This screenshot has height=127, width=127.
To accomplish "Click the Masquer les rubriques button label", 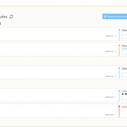I will pyautogui.click(x=117, y=17).
